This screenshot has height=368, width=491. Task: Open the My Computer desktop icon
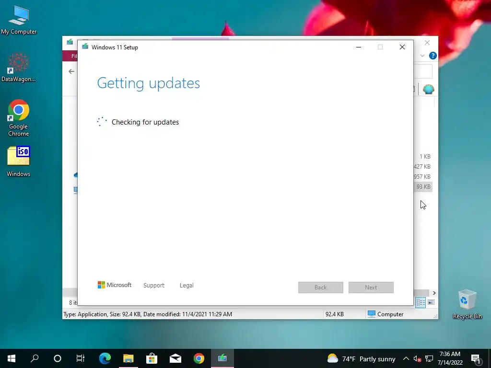pos(19,20)
